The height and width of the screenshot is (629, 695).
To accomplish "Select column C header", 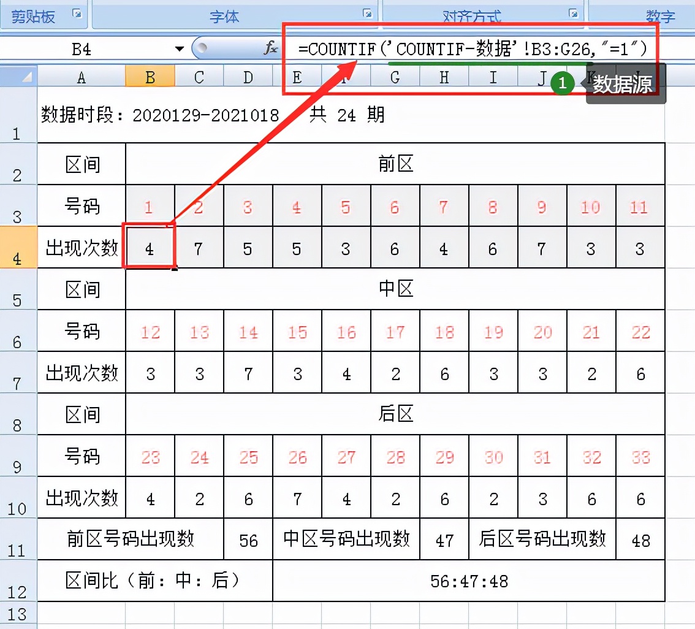I will pos(199,77).
